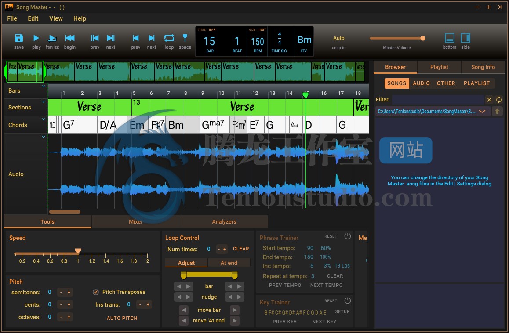The image size is (509, 333).
Task: Toggle Phrase Trainer power button
Action: [347, 236]
